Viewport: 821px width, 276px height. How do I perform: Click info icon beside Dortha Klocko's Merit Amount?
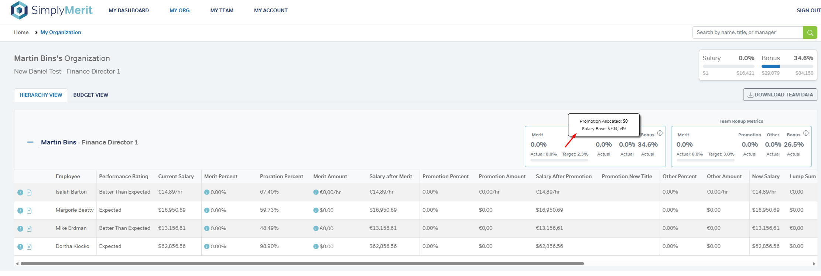tap(316, 246)
